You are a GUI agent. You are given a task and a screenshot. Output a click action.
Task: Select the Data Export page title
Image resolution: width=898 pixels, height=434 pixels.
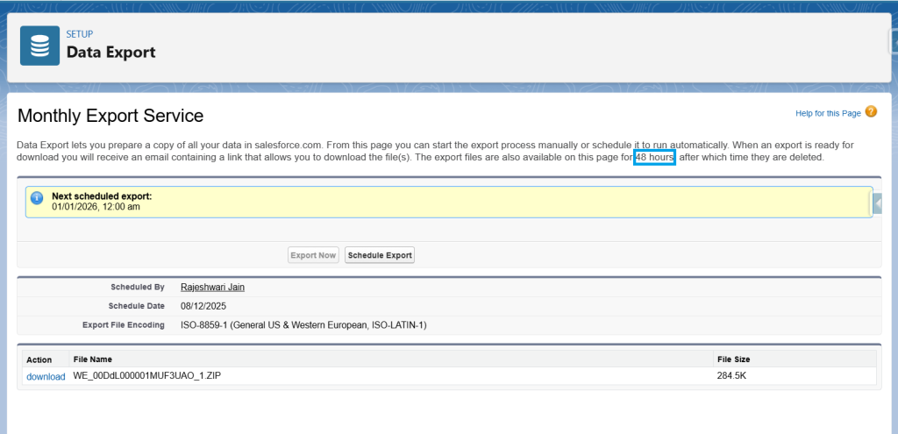(x=111, y=52)
